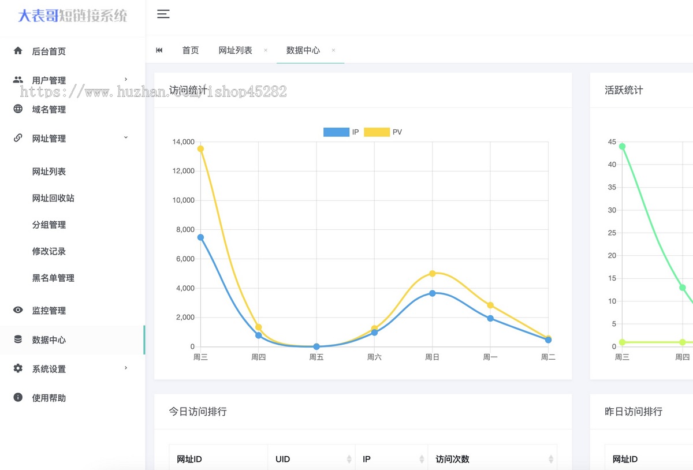Screen dimensions: 693x470
Task: Switch to the 首页 tab
Action: tap(191, 50)
